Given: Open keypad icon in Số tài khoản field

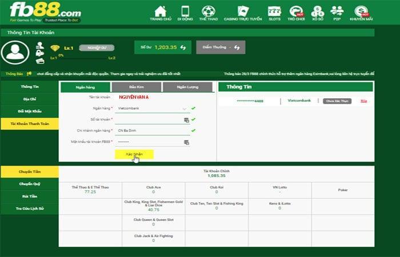Looking at the screenshot, I should (186, 120).
